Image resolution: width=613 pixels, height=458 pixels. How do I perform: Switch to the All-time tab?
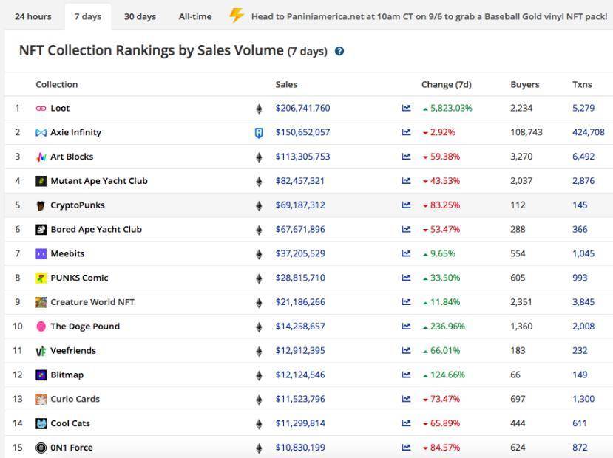click(194, 16)
